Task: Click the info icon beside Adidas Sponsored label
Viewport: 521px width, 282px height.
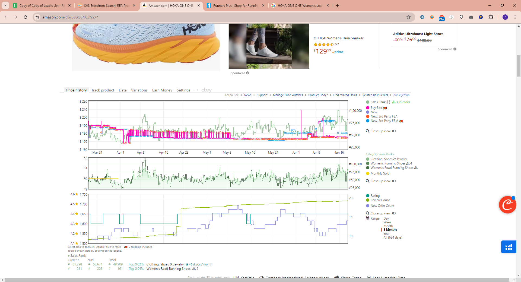Action: coord(455,49)
